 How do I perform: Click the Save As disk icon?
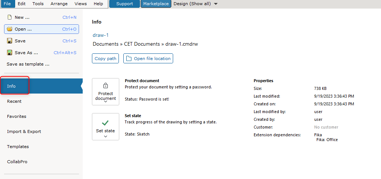(10, 53)
